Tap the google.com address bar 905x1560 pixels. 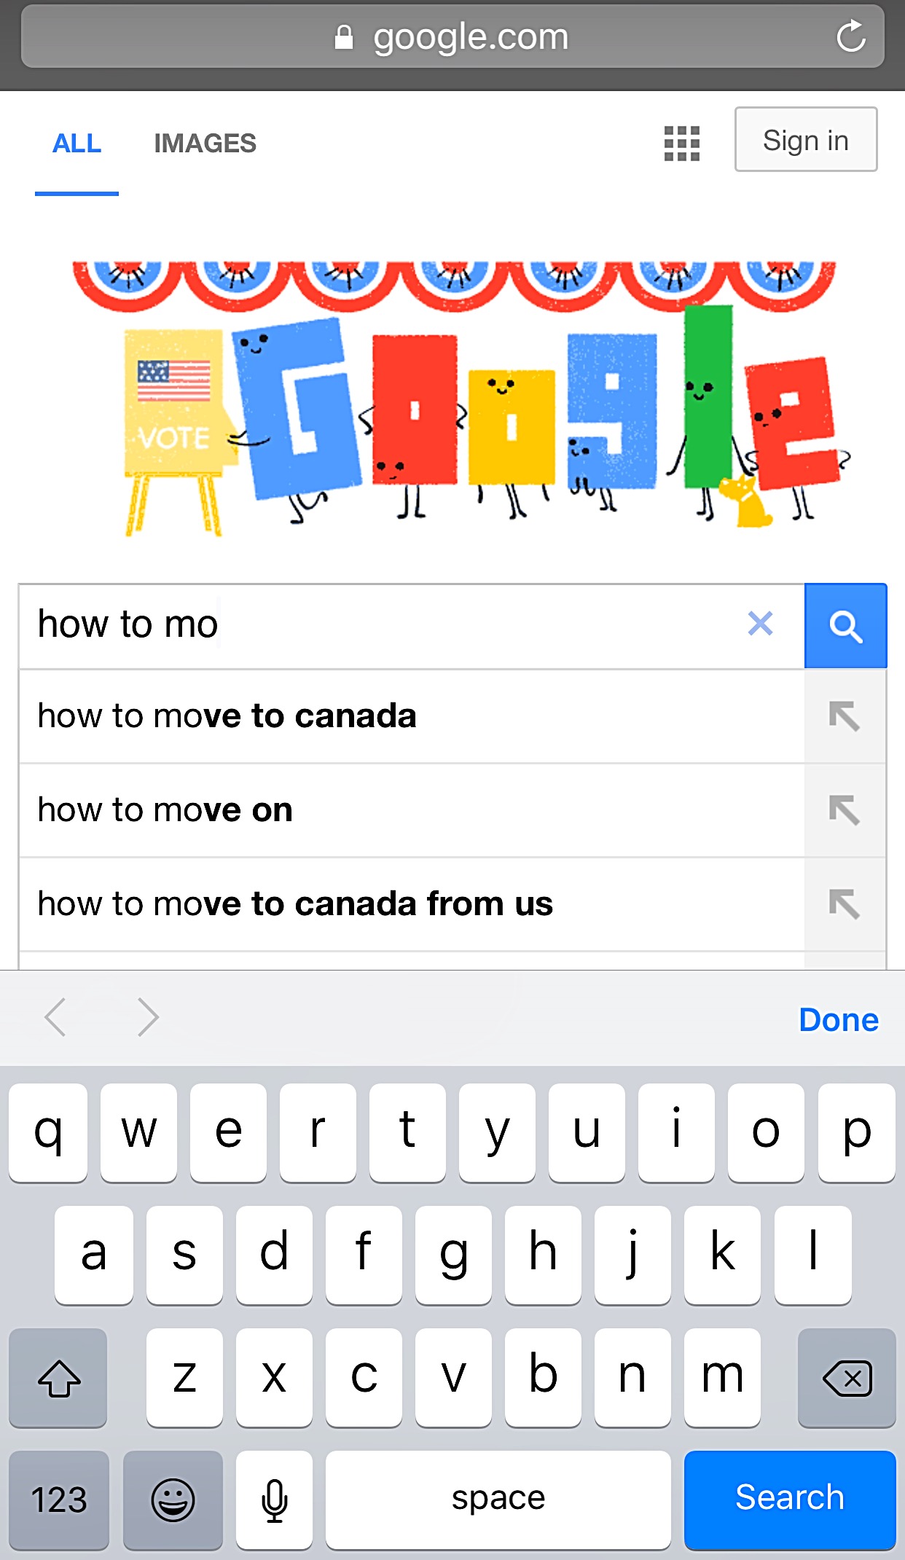(x=452, y=36)
